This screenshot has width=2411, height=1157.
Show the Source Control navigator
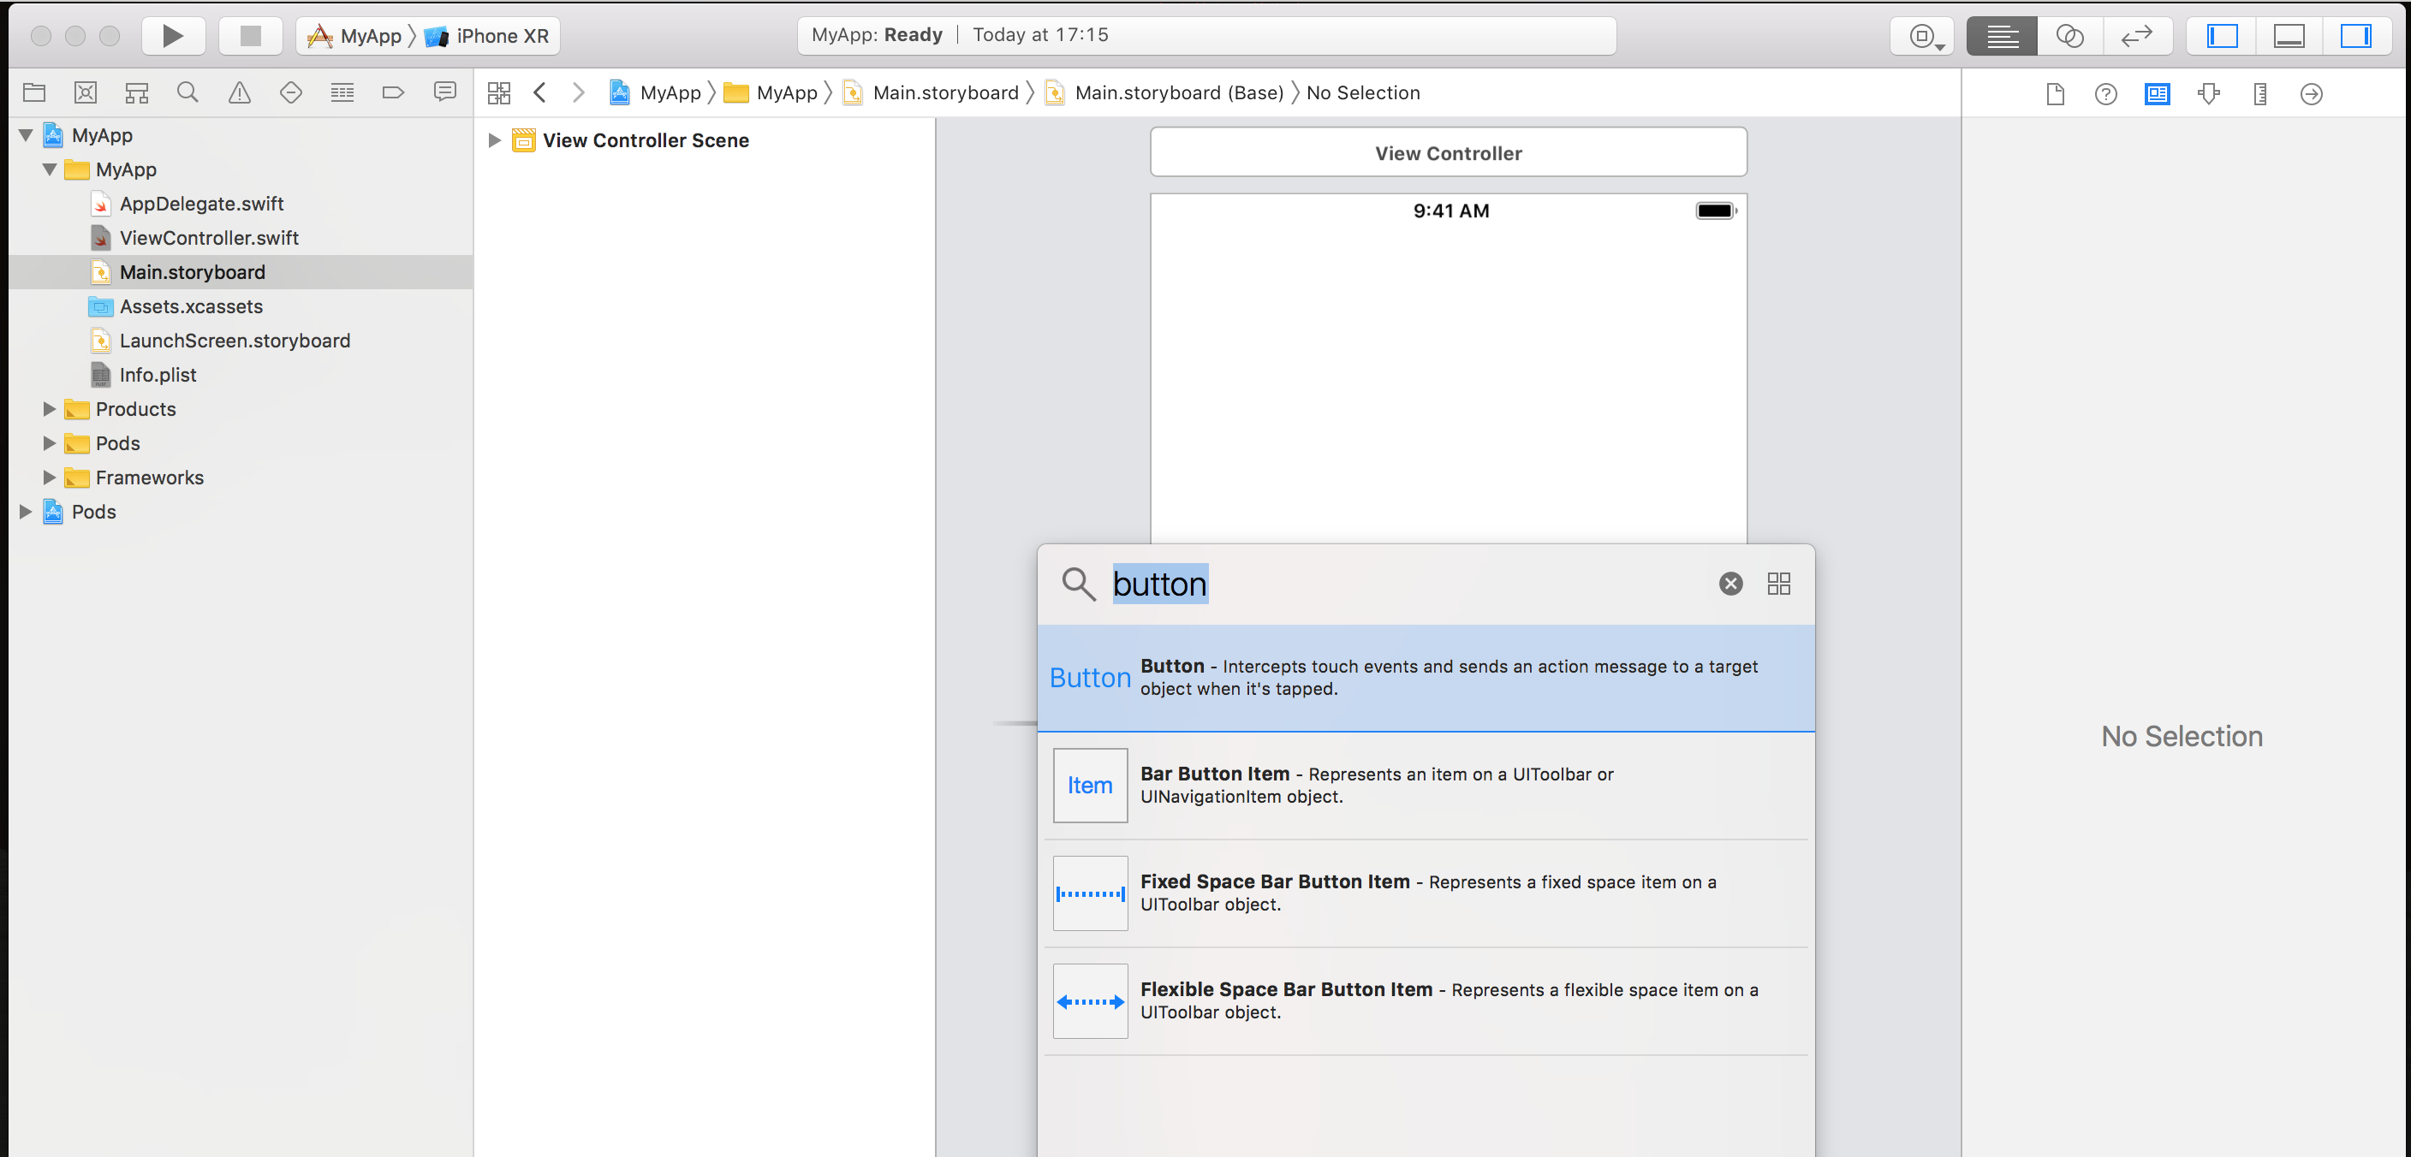(85, 92)
